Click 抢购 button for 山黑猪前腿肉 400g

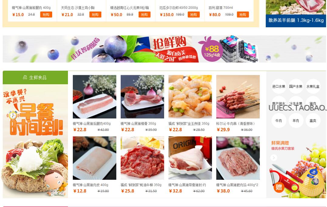click(46, 15)
